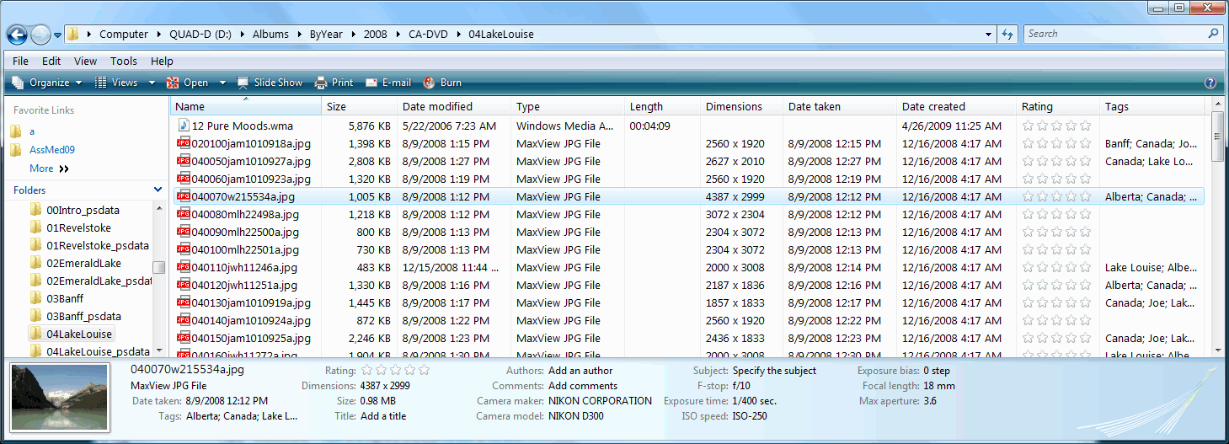Sort by the Size column header

pos(360,106)
